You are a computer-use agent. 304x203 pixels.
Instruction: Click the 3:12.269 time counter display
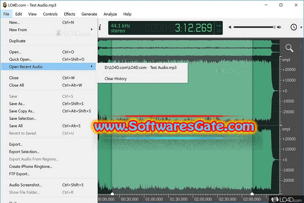(x=193, y=28)
